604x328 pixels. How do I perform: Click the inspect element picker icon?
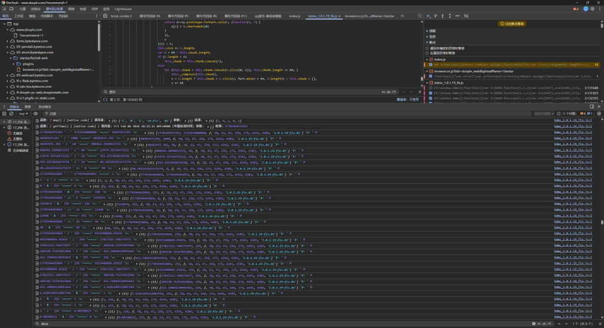point(4,10)
